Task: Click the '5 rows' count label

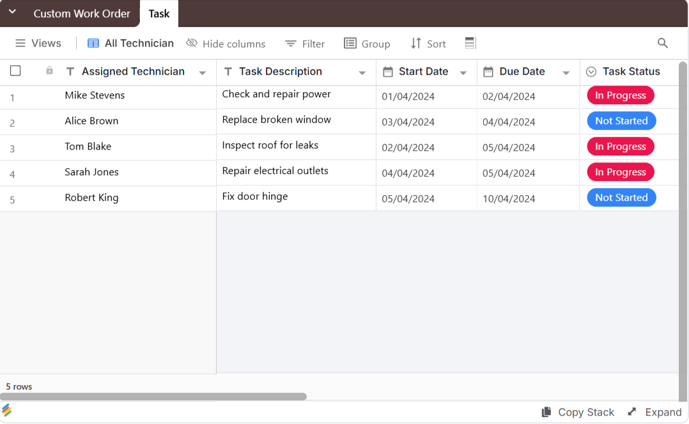Action: pyautogui.click(x=19, y=387)
